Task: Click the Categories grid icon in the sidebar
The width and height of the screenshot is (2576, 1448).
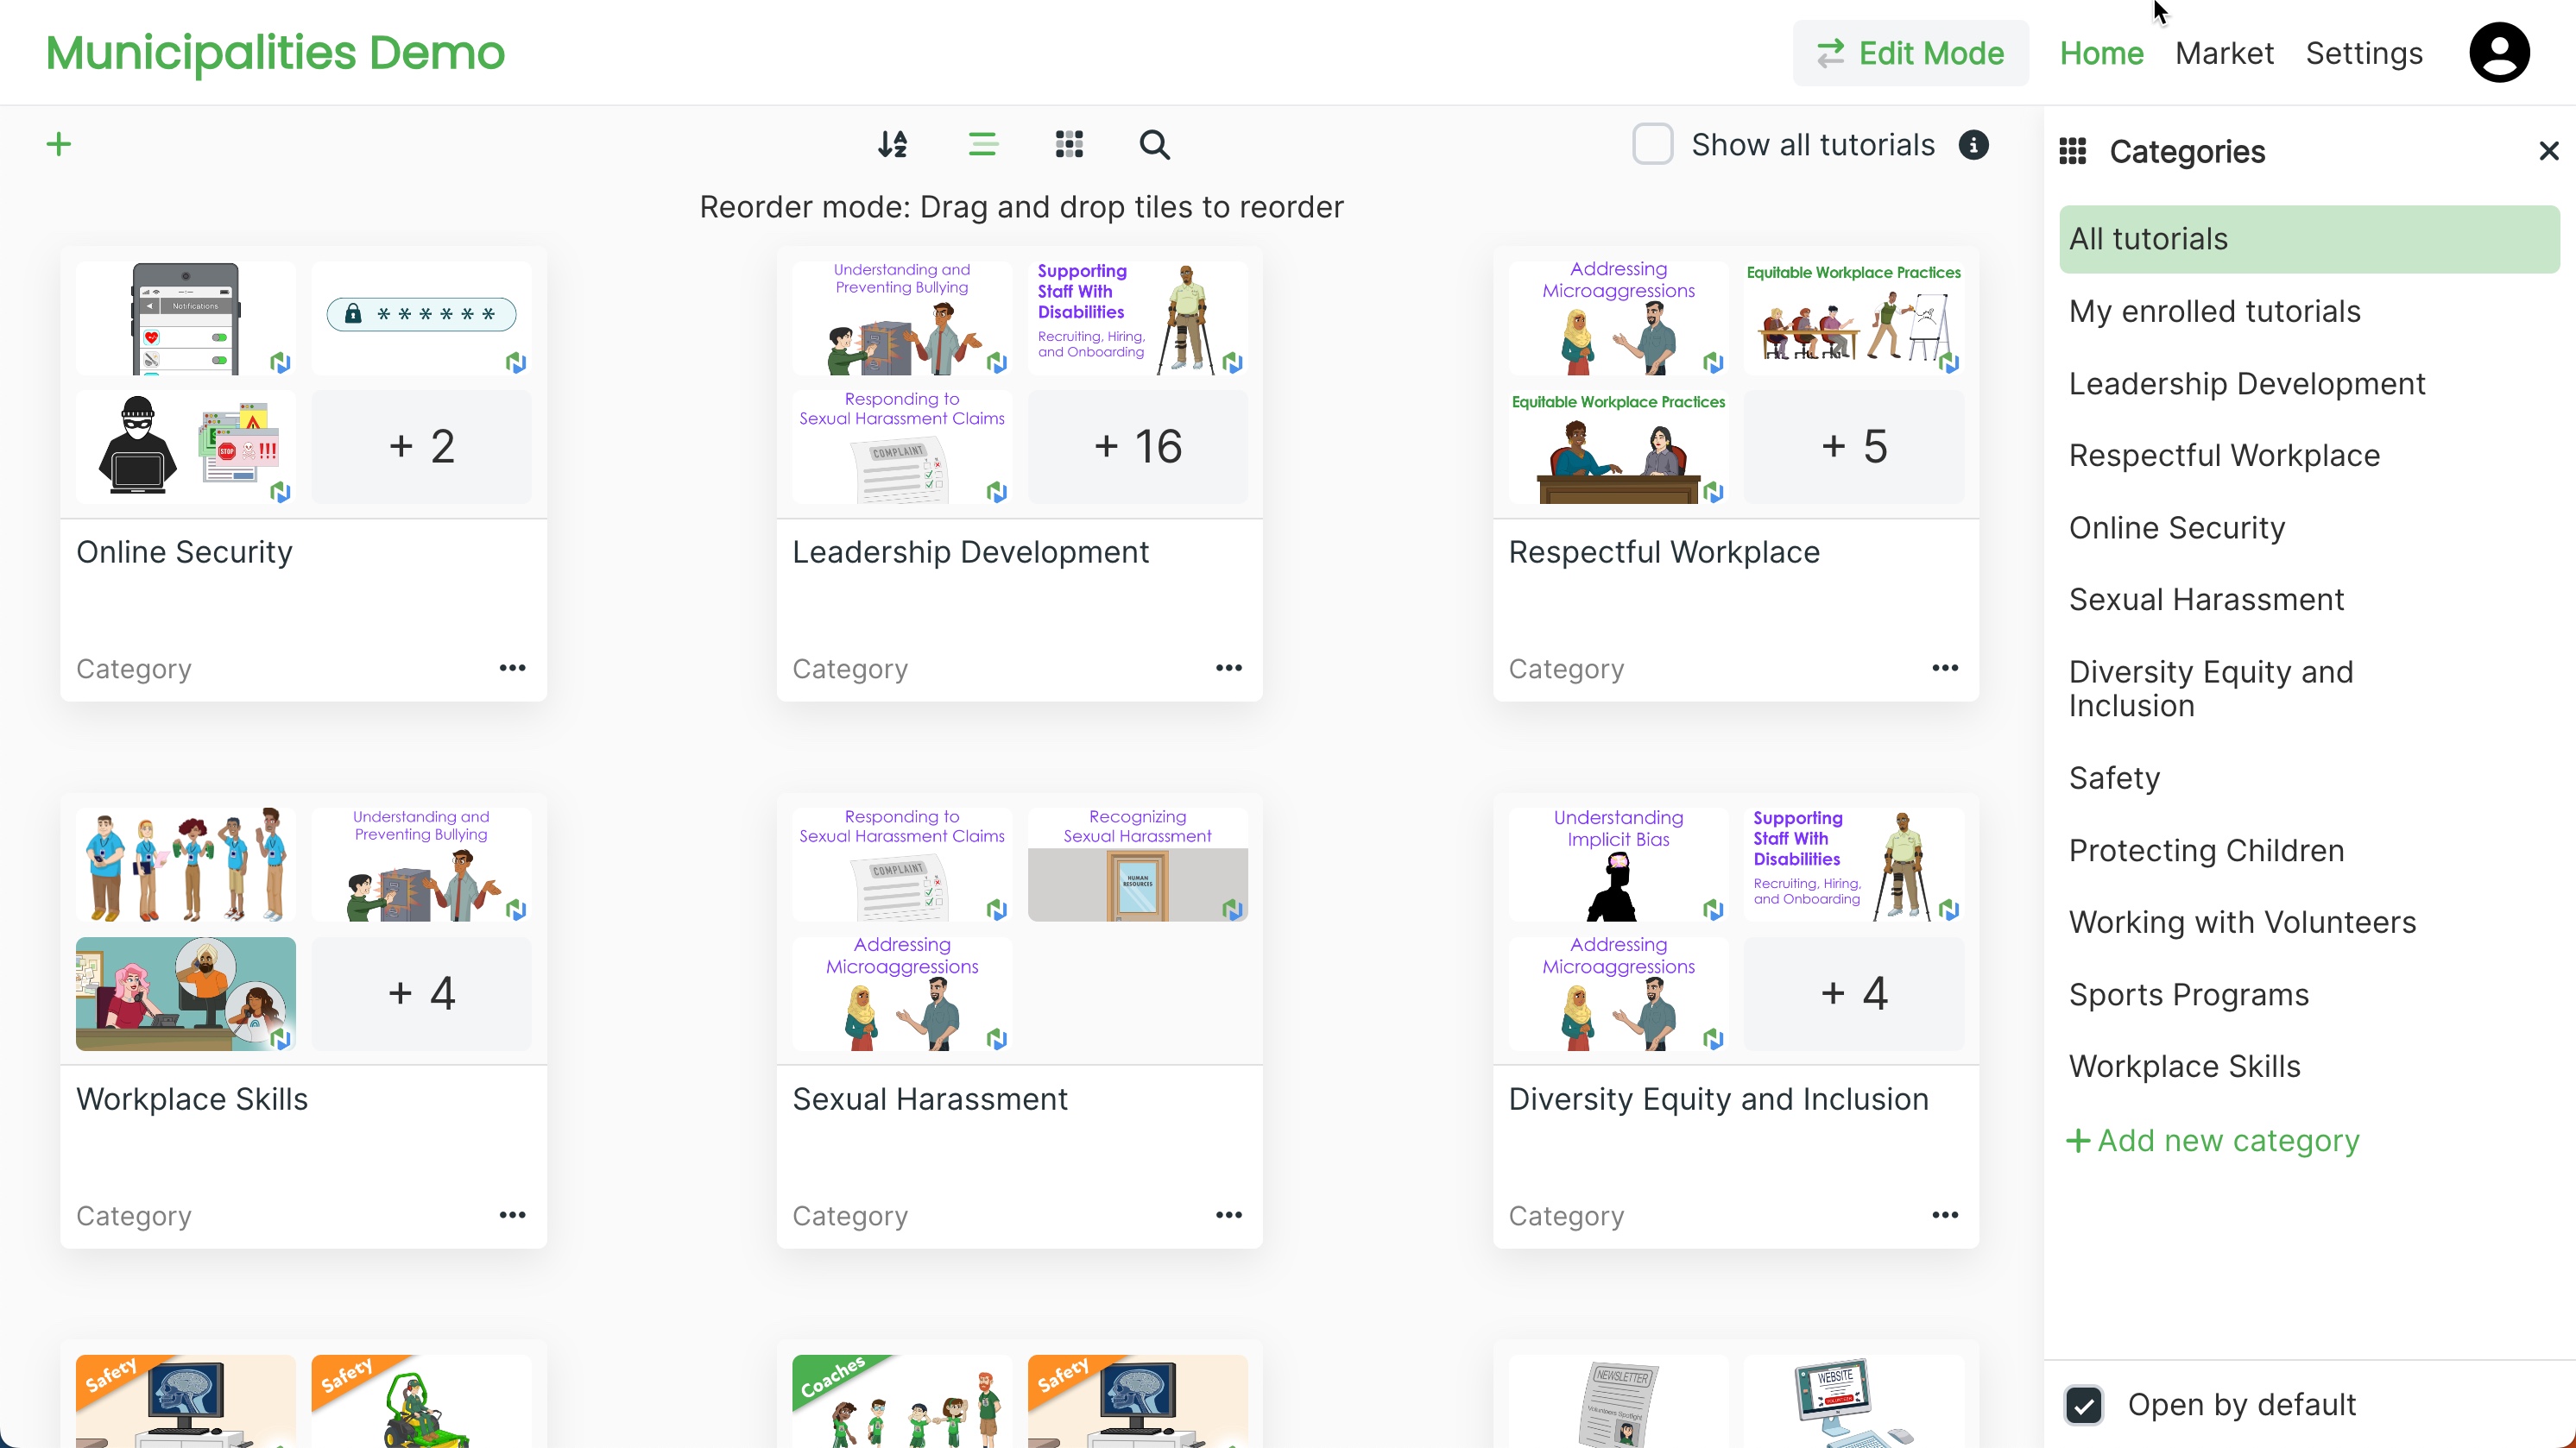Action: tap(2072, 150)
